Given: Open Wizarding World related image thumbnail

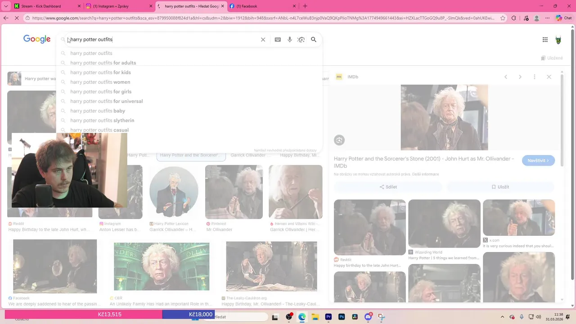Looking at the screenshot, I should 444,224.
